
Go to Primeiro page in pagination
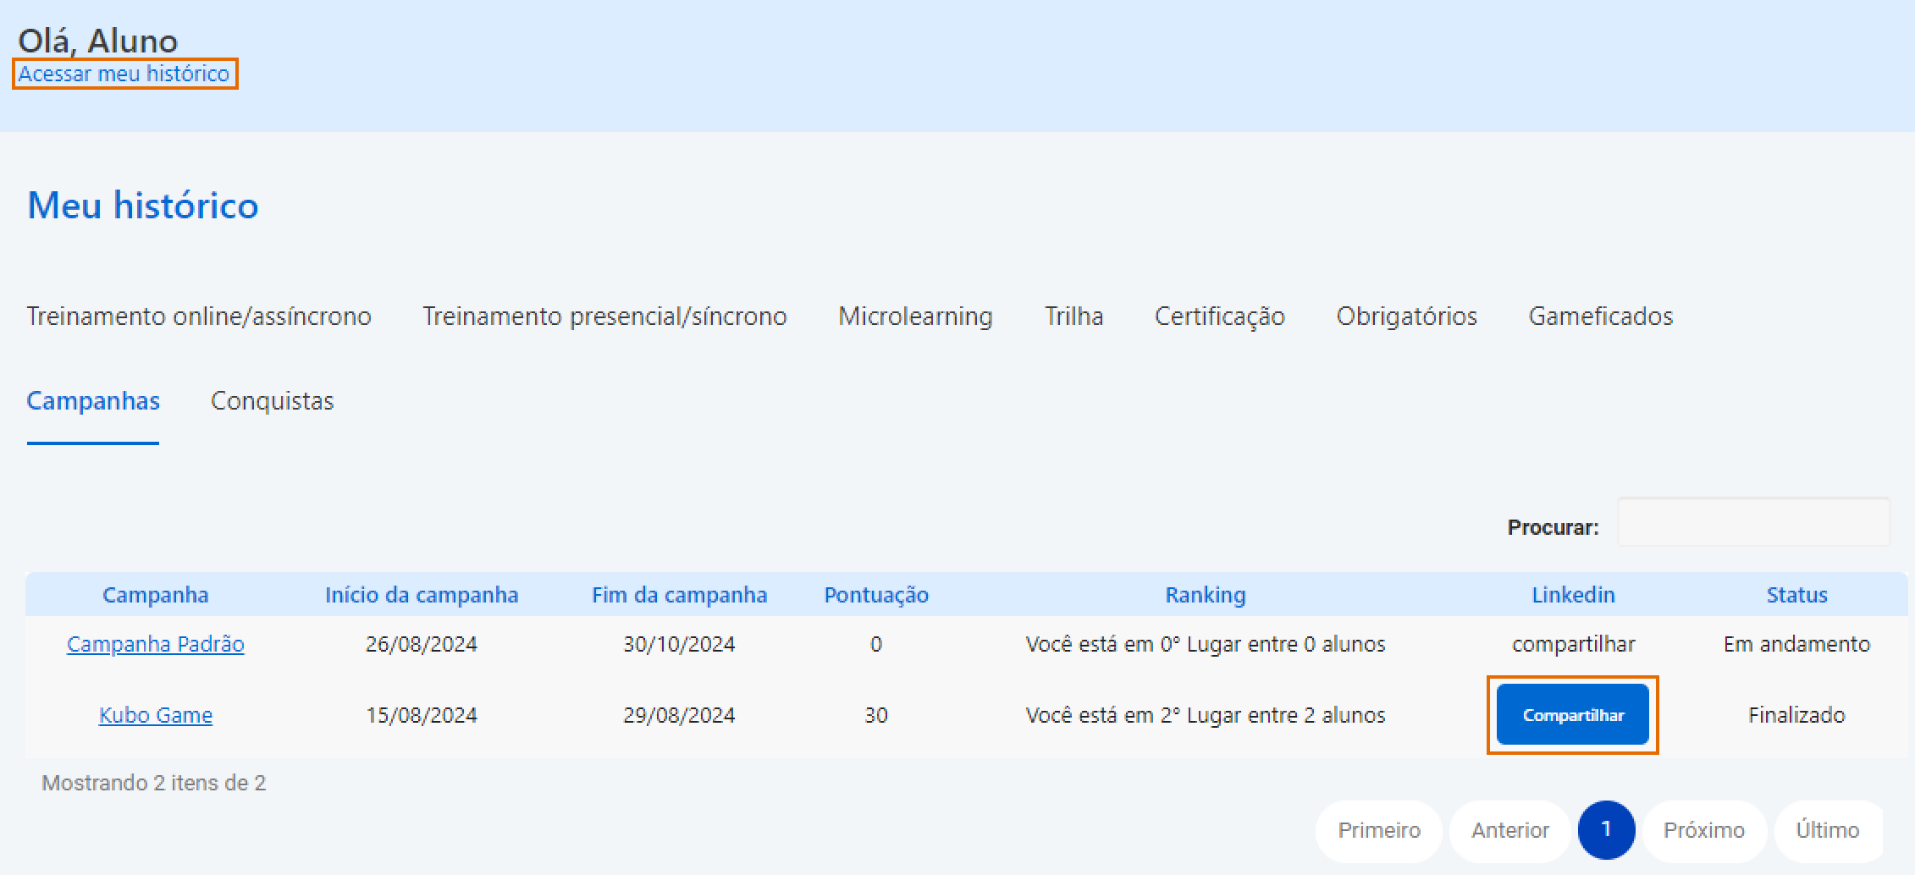point(1378,830)
